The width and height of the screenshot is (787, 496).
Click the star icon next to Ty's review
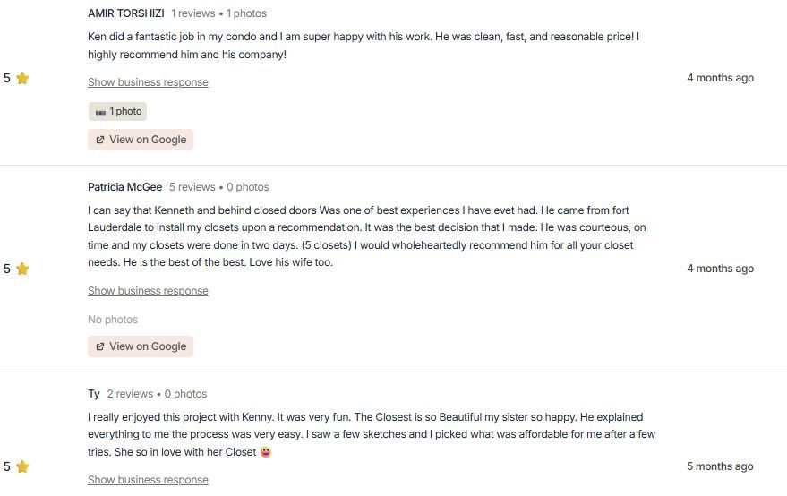[x=22, y=466]
